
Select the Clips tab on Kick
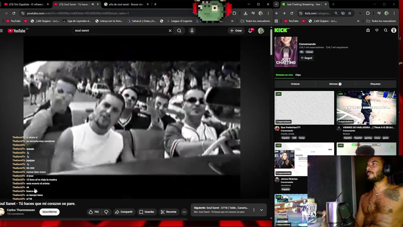coord(298,75)
